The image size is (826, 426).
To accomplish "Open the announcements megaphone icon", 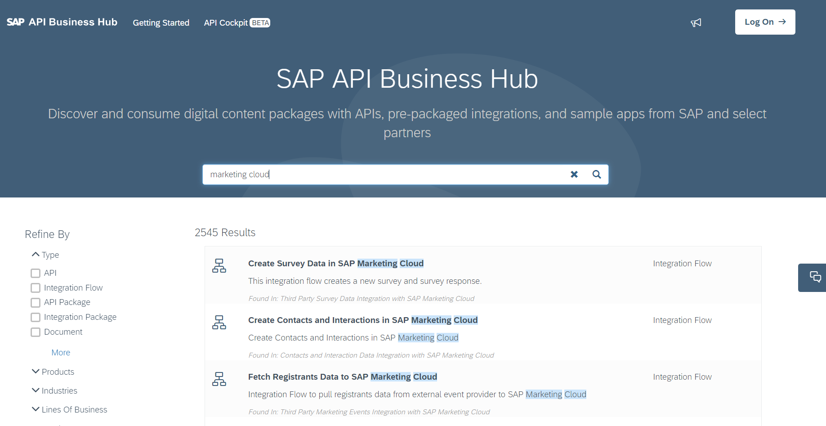I will point(696,22).
